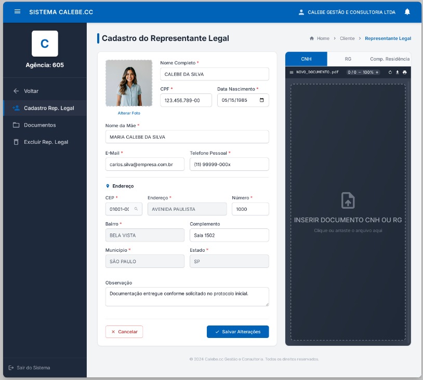Screen dimensions: 423x380
Task: Click the Home breadcrumb link
Action: pyautogui.click(x=323, y=38)
